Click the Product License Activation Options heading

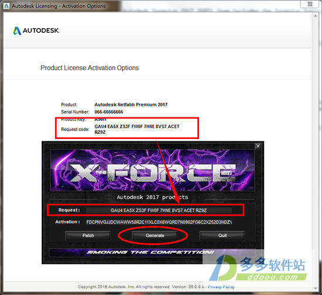tap(90, 68)
